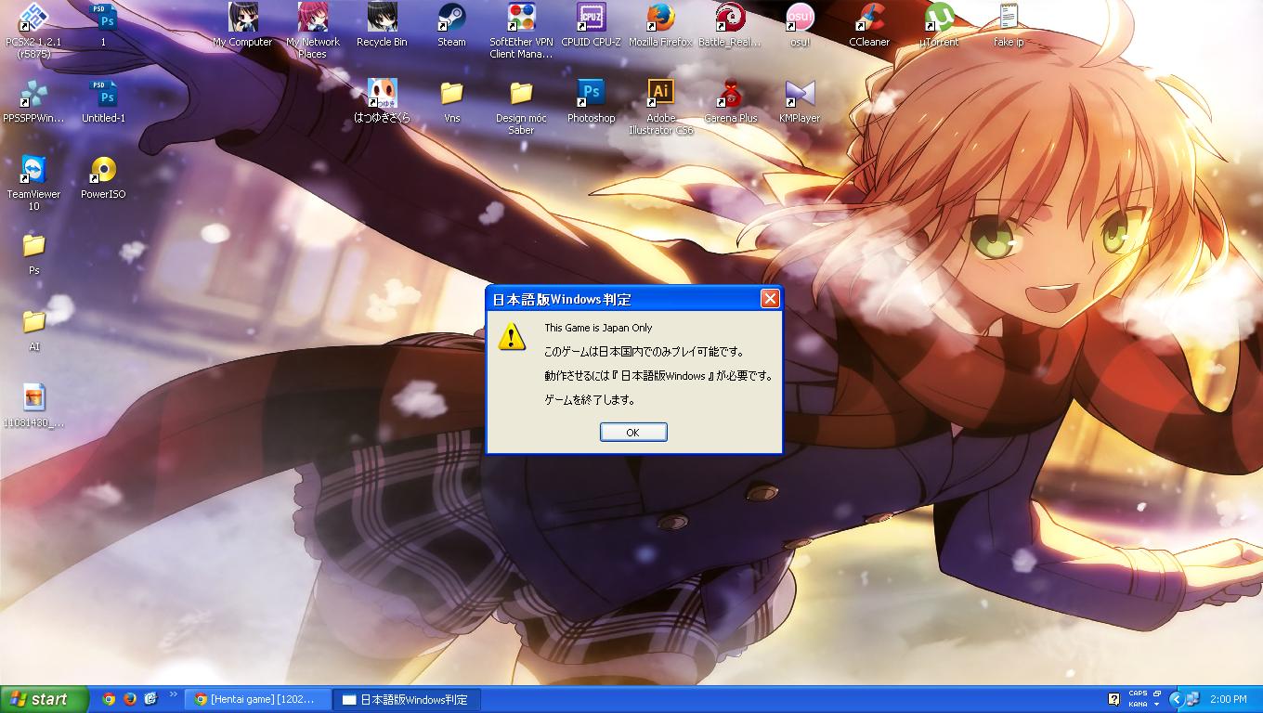Select the KMPlayer desktop icon
The image size is (1263, 713).
[x=800, y=94]
